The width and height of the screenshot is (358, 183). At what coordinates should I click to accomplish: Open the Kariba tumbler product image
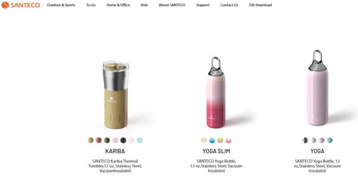click(x=115, y=95)
